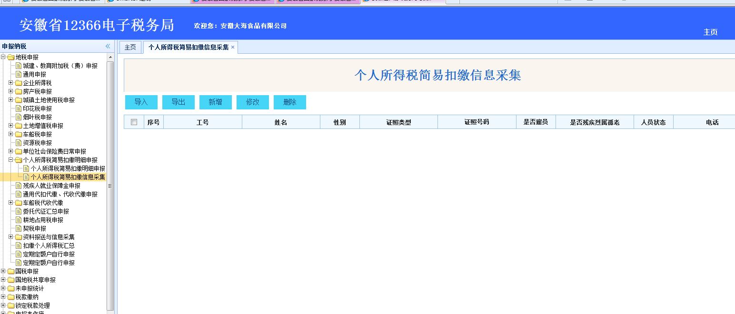The width and height of the screenshot is (735, 314).
Task: Click the 新增 button
Action: click(216, 102)
